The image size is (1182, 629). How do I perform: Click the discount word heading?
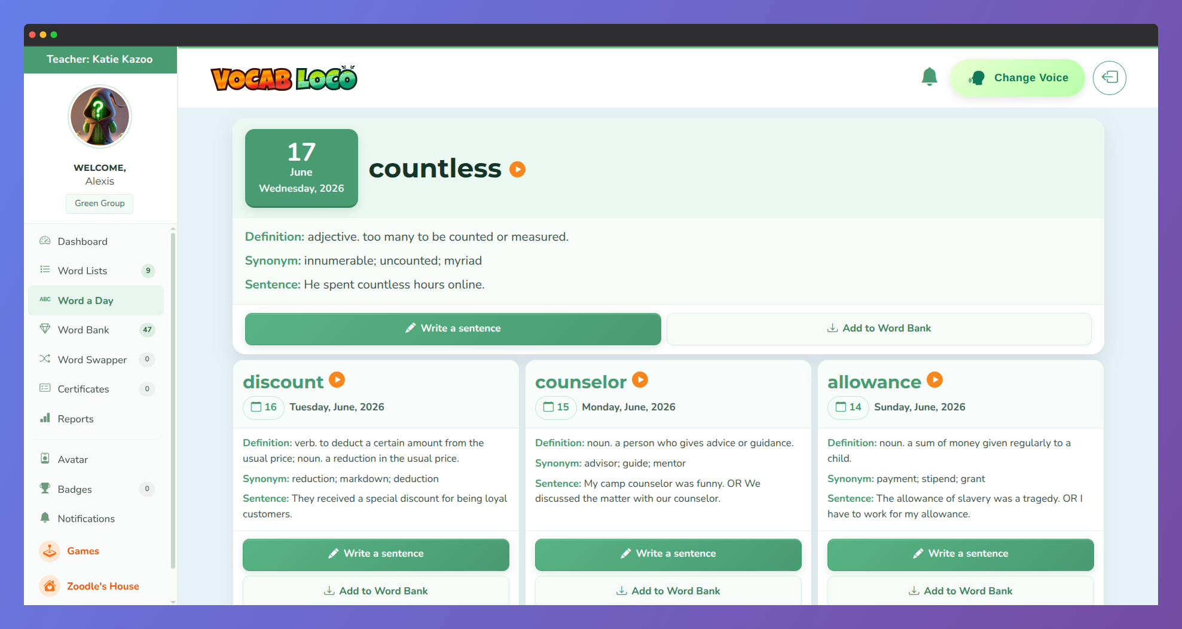point(283,382)
